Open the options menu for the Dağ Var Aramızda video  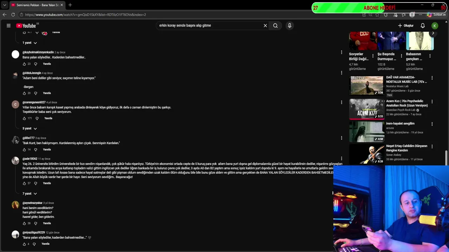pyautogui.click(x=432, y=78)
